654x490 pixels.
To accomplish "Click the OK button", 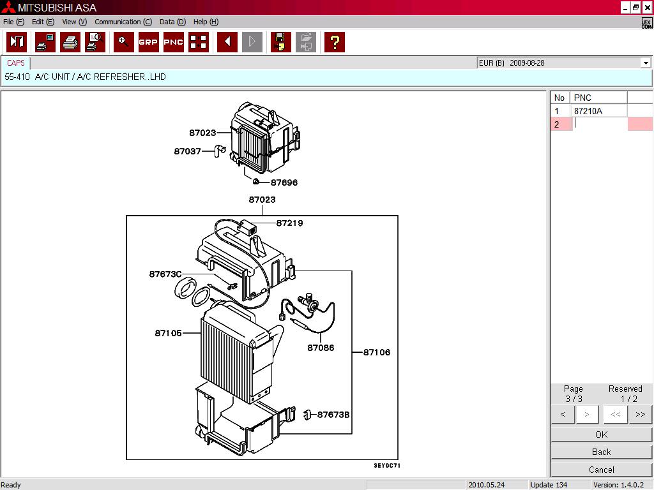I will (x=601, y=434).
